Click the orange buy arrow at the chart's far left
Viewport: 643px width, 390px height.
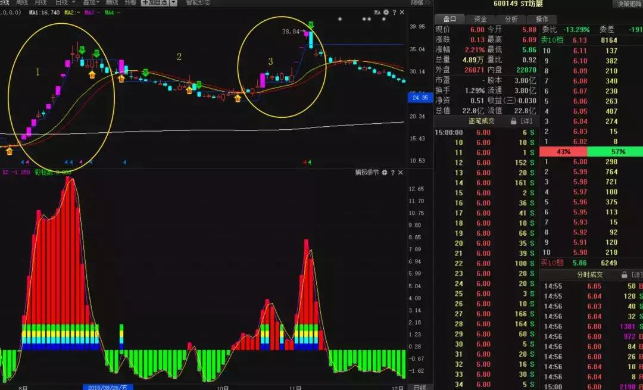10,151
